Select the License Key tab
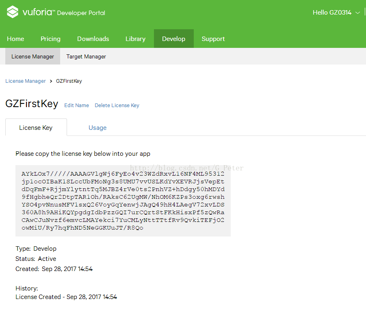This screenshot has width=366, height=327. tap(36, 127)
